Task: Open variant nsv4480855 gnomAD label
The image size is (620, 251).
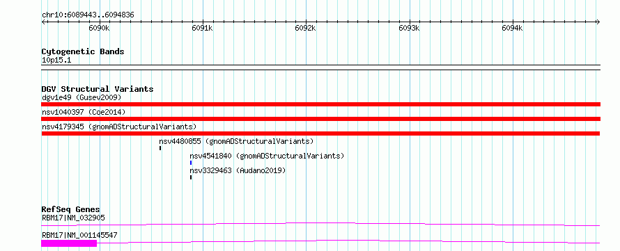Action: 236,141
